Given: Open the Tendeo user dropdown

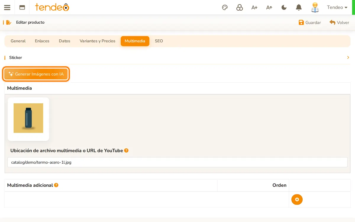Looking at the screenshot, I should 337,7.
